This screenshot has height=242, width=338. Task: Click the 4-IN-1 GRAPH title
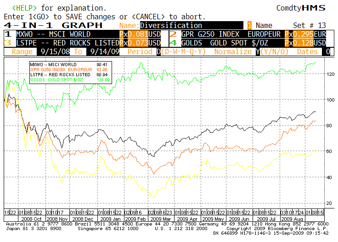pos(53,25)
